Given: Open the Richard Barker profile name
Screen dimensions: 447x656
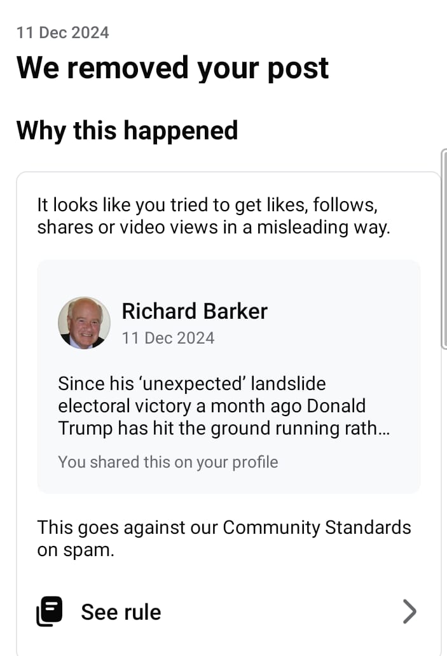Looking at the screenshot, I should tap(194, 311).
